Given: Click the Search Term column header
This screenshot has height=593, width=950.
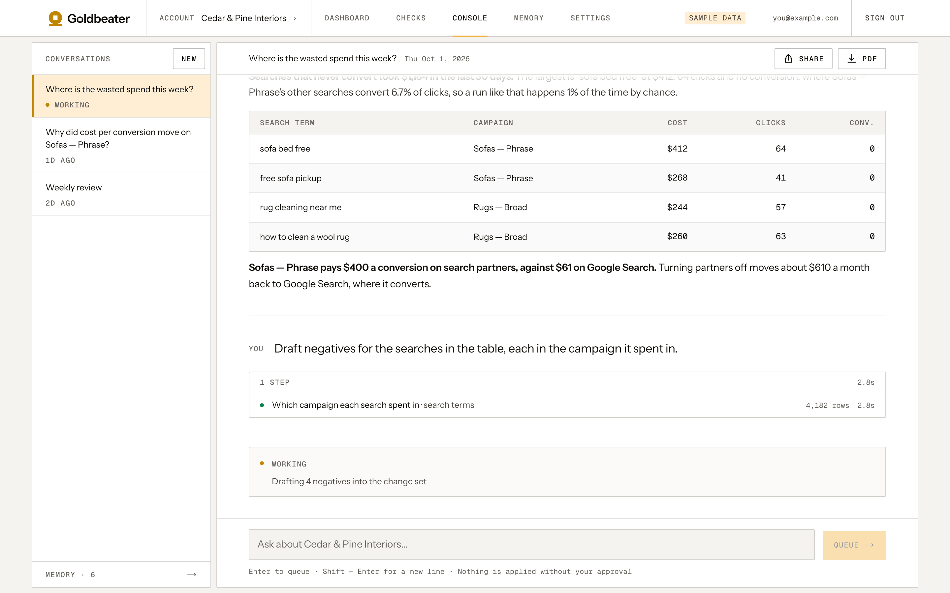Looking at the screenshot, I should (287, 123).
